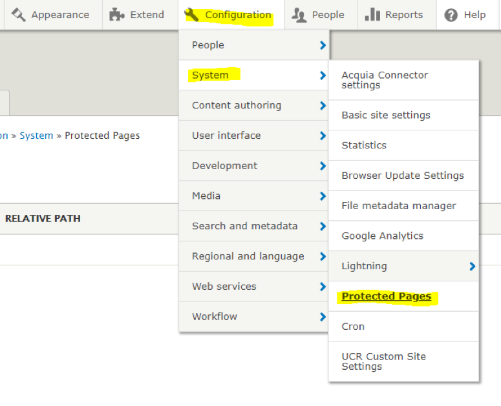Choose Development menu entry
The image size is (501, 406).
pyautogui.click(x=253, y=165)
